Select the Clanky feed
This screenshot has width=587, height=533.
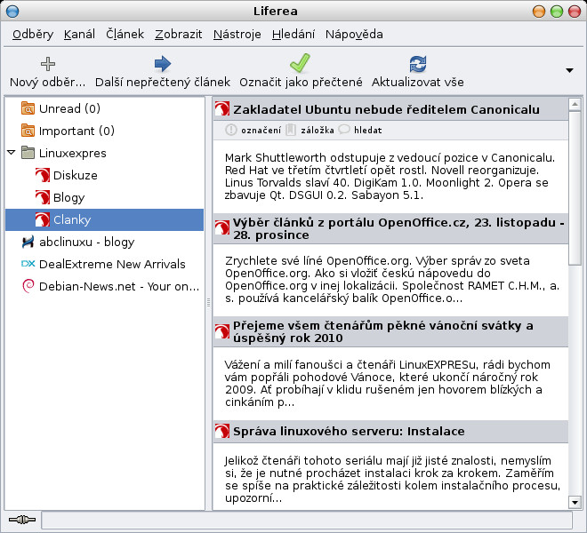[x=104, y=219]
